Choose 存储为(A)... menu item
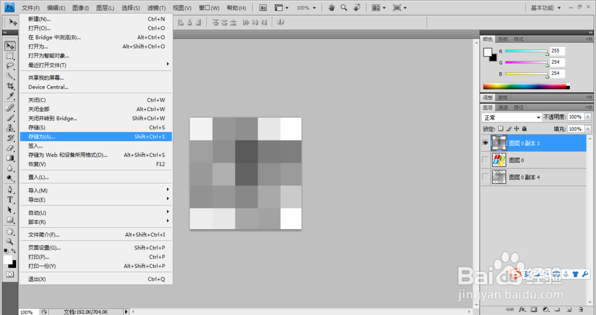This screenshot has width=596, height=315. click(96, 136)
